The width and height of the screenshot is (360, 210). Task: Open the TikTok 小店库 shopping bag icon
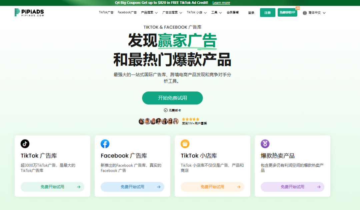pyautogui.click(x=185, y=144)
